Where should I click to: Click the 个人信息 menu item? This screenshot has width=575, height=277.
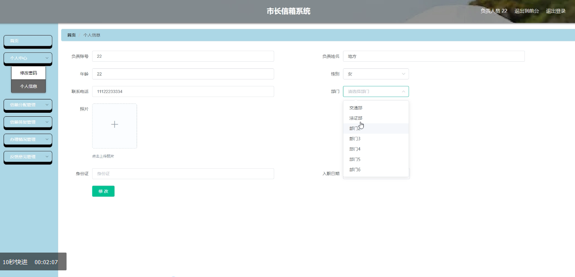(28, 86)
